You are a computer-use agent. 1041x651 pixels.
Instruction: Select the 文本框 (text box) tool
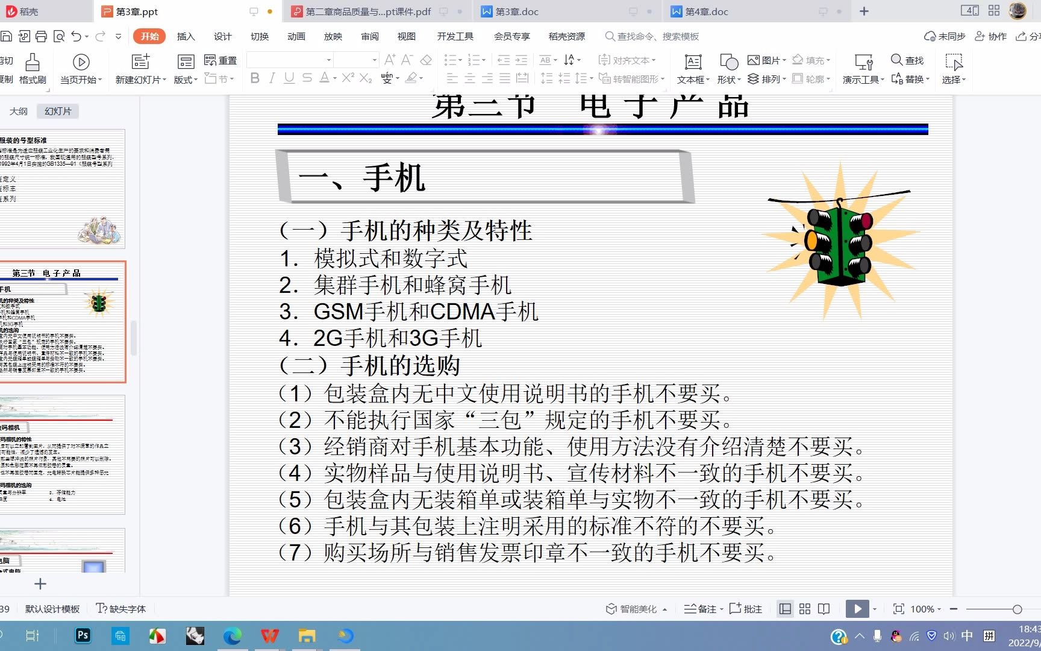pos(692,68)
